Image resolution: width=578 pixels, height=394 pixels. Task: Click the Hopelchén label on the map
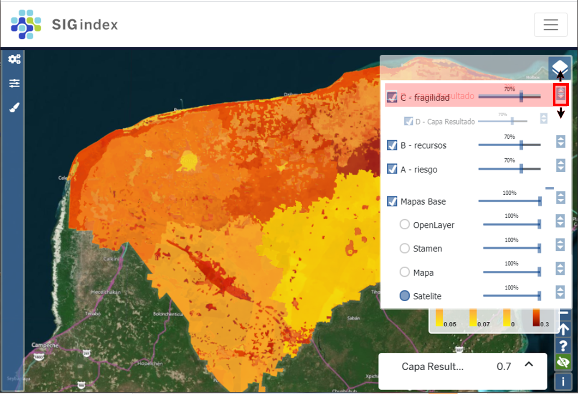150,363
